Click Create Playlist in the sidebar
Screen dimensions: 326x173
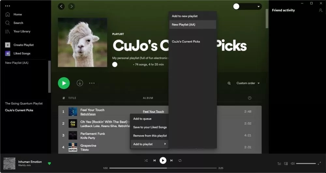point(23,45)
